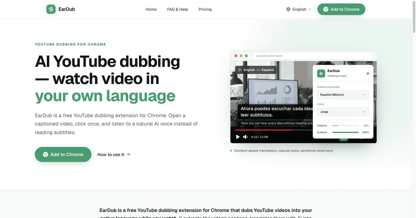Click the header Add to Chrome button
The image size is (416, 218).
341,9
